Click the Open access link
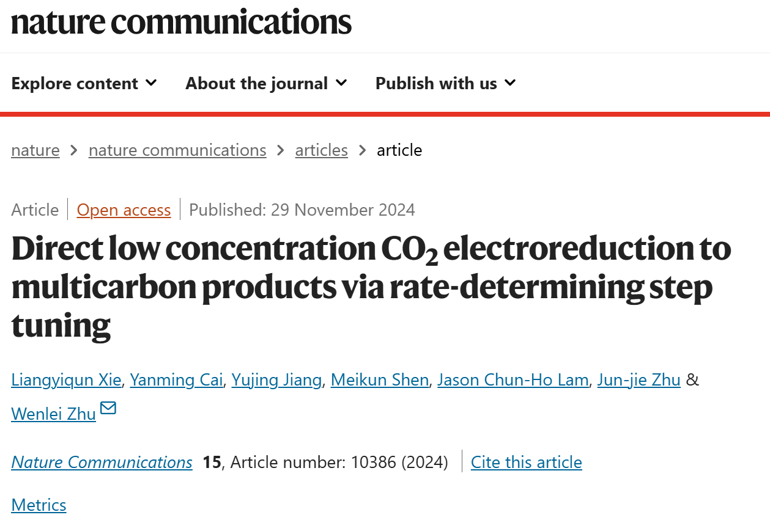 [124, 210]
